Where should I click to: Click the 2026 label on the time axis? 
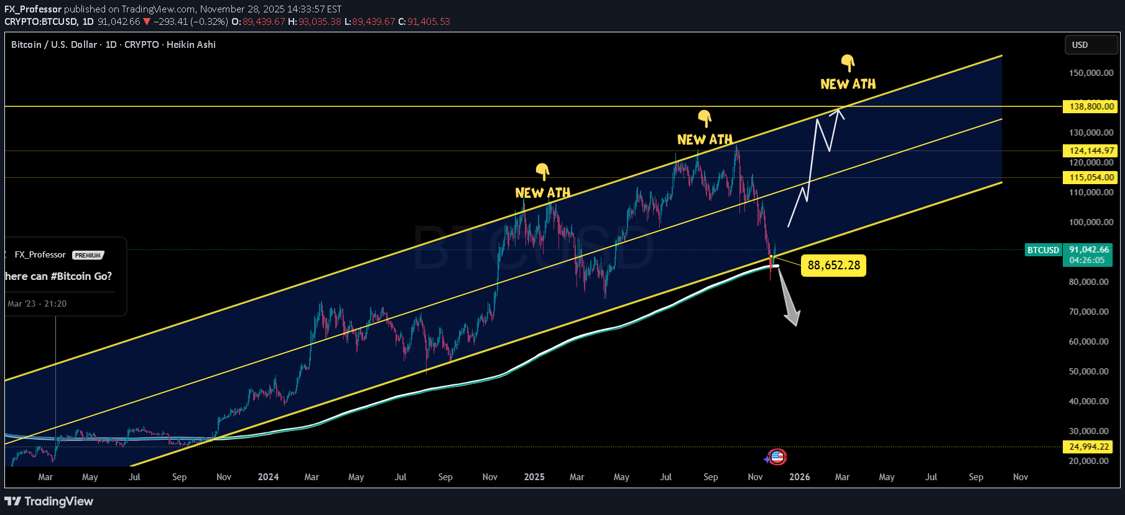click(799, 477)
